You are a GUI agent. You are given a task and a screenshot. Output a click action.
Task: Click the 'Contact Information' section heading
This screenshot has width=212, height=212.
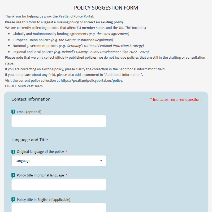click(31, 99)
